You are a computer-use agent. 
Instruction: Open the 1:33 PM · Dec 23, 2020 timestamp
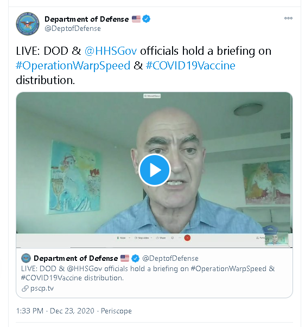[55, 311]
